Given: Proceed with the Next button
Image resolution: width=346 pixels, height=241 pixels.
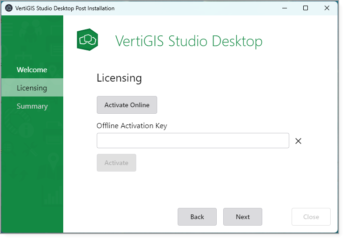Looking at the screenshot, I should point(243,217).
